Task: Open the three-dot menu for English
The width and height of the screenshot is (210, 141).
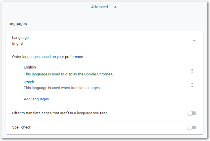Action: 192,71
